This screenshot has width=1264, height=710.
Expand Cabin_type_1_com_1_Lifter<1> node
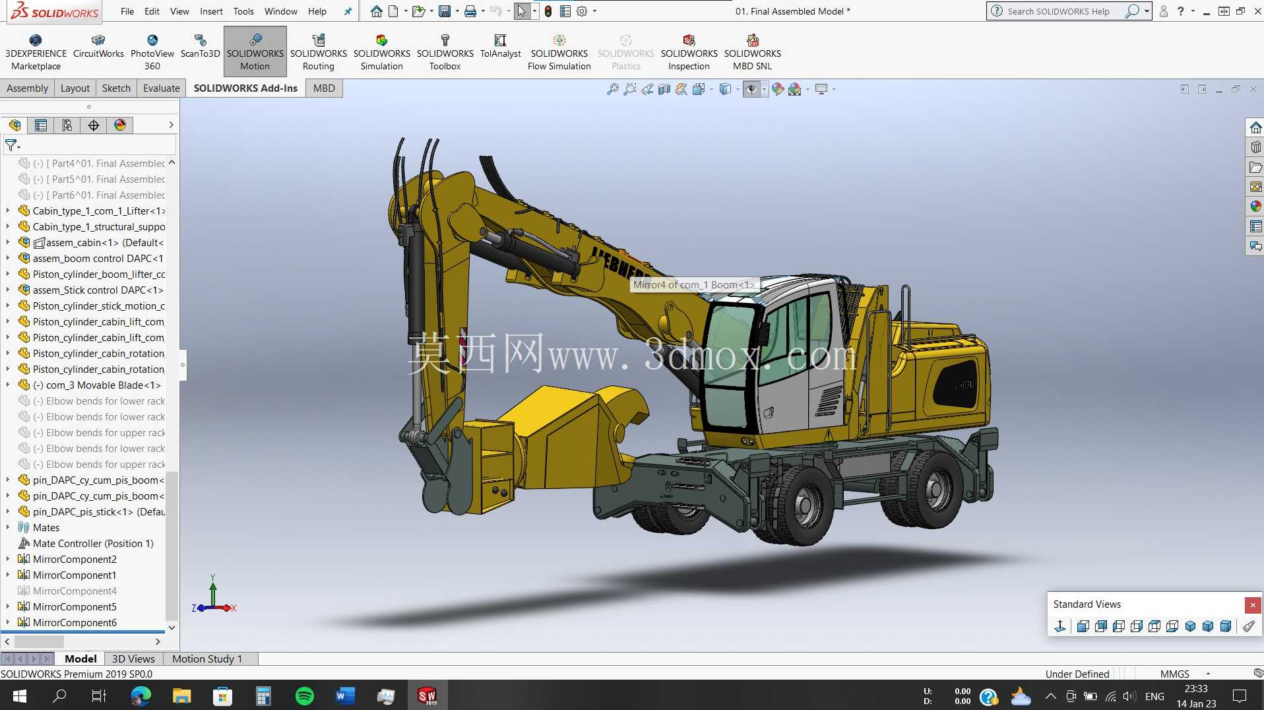(x=8, y=210)
